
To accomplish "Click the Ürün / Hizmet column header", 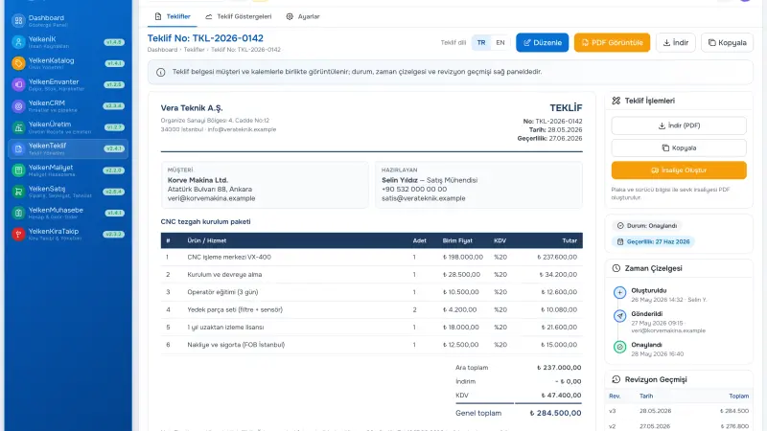I will [x=206, y=241].
